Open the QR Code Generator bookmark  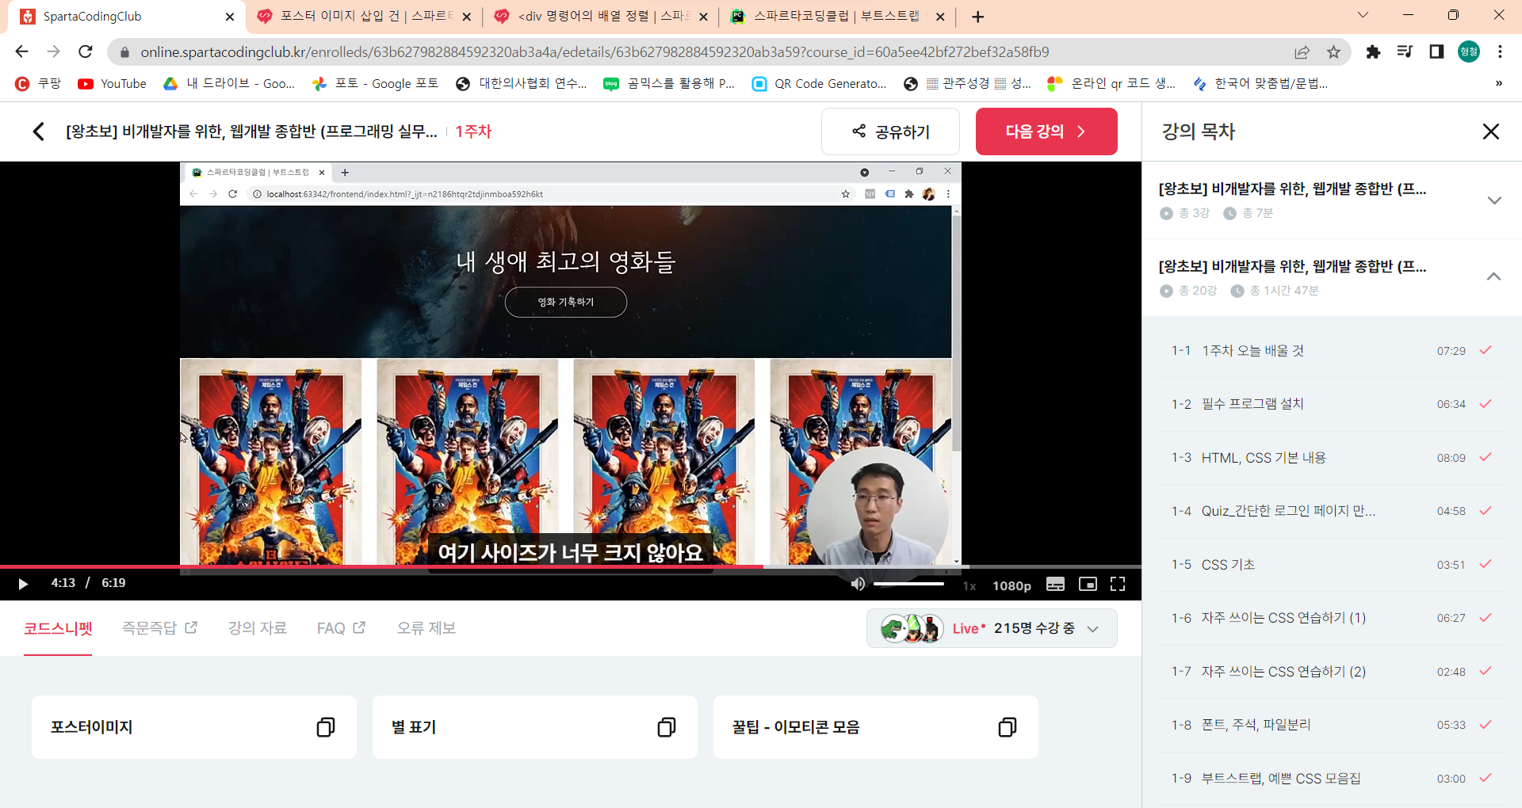click(x=820, y=84)
